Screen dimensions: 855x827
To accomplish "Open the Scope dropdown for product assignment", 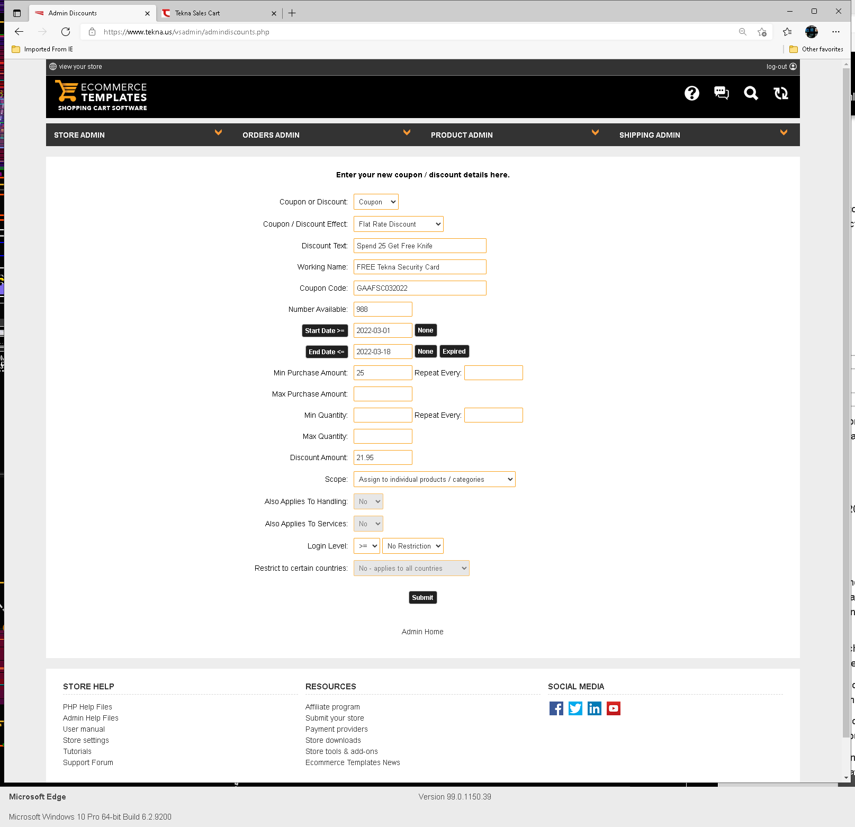I will pyautogui.click(x=434, y=479).
